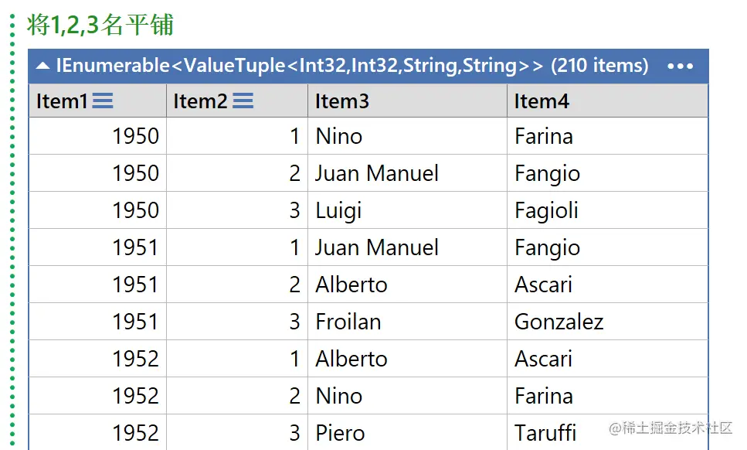Click 'Ascari' in the 1952 row
Viewport: 747px width, 450px height.
click(607, 359)
